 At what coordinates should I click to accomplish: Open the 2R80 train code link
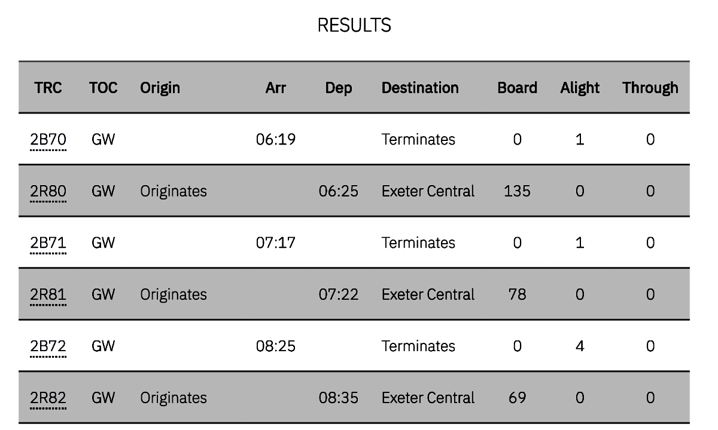pos(48,192)
